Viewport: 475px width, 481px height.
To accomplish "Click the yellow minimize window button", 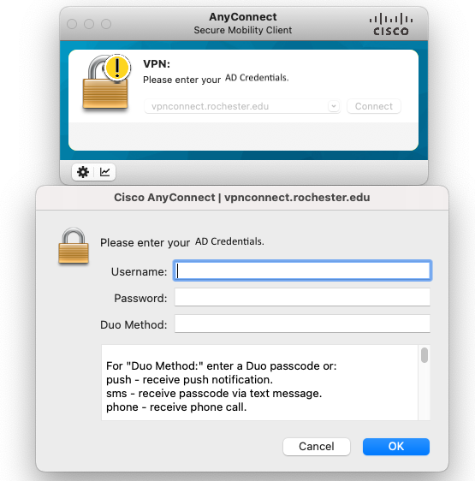I will (x=89, y=24).
